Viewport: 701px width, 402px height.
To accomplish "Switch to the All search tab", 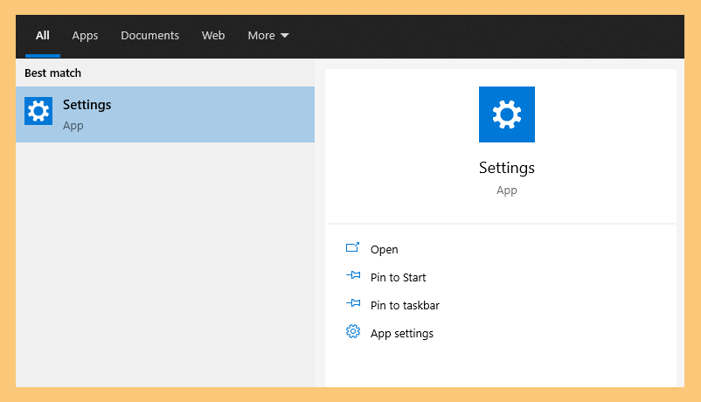I will 43,36.
